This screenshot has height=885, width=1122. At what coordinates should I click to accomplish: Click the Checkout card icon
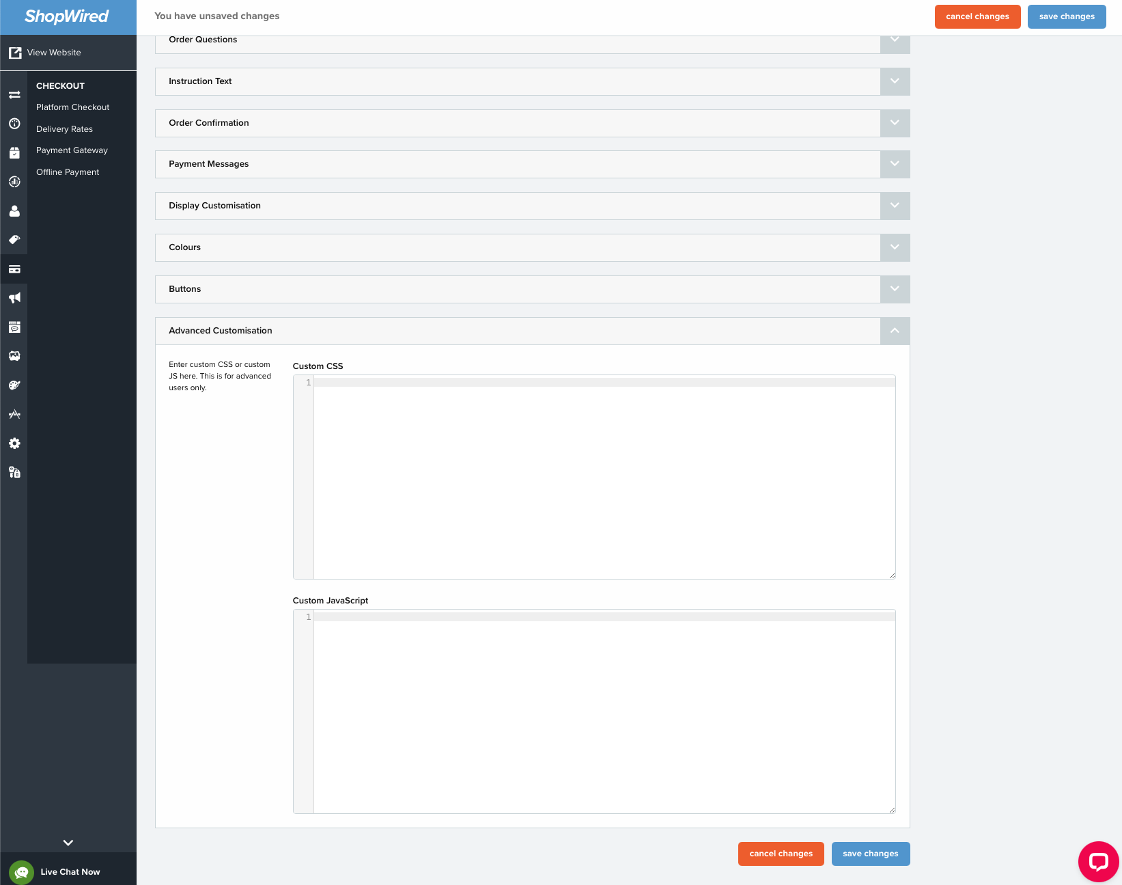(14, 269)
